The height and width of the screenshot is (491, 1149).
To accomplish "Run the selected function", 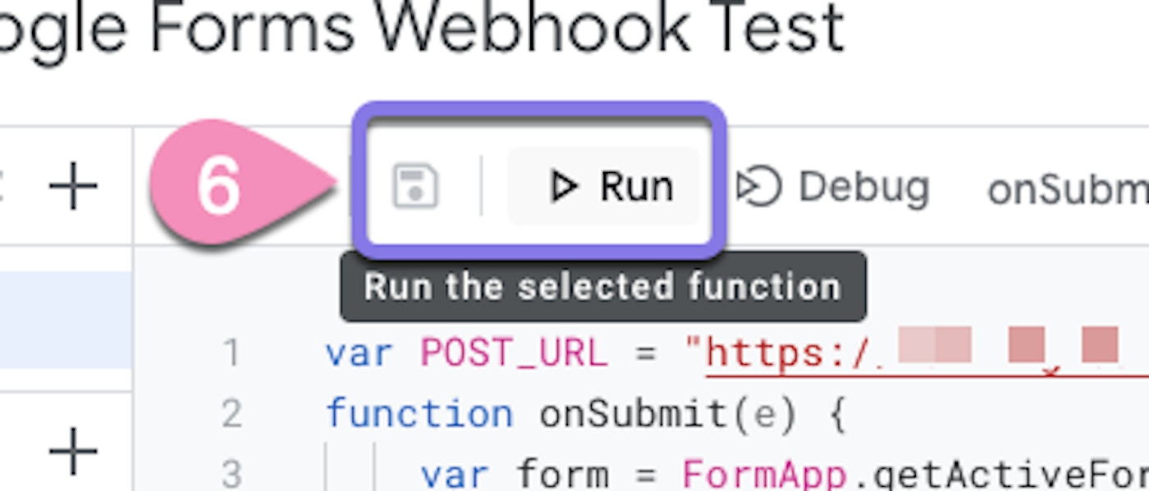I will pos(611,186).
